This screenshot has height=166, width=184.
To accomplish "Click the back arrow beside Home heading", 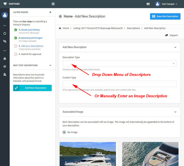I will [60, 16].
